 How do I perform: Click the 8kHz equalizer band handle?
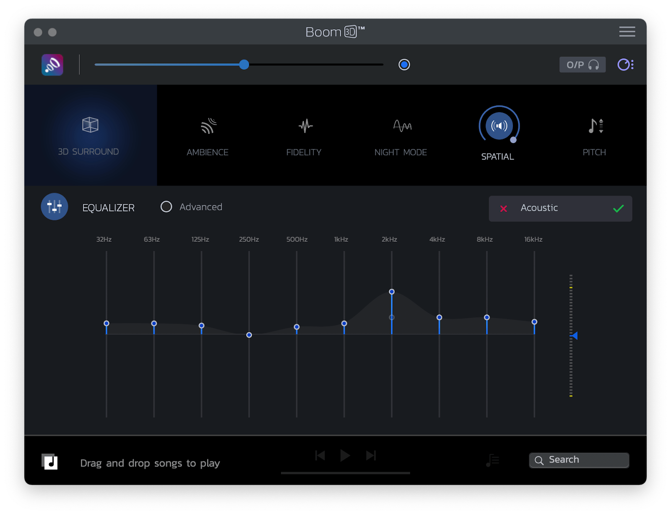pos(487,317)
